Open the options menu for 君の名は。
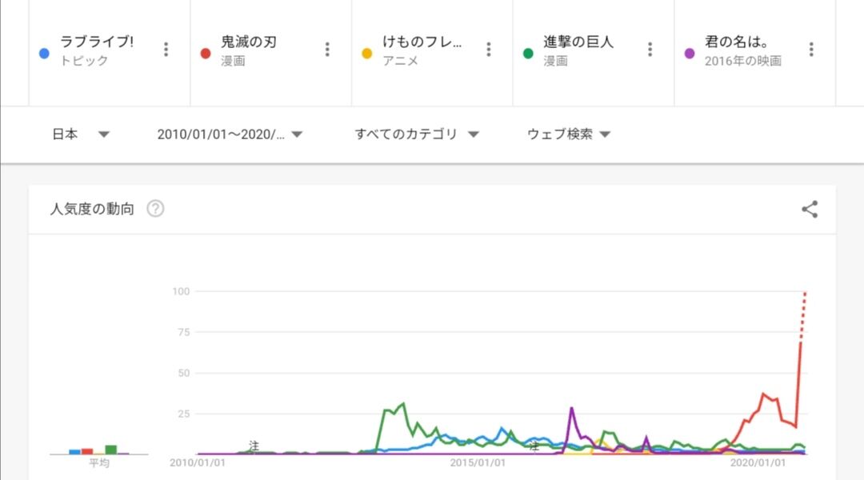This screenshot has height=480, width=864. [811, 49]
